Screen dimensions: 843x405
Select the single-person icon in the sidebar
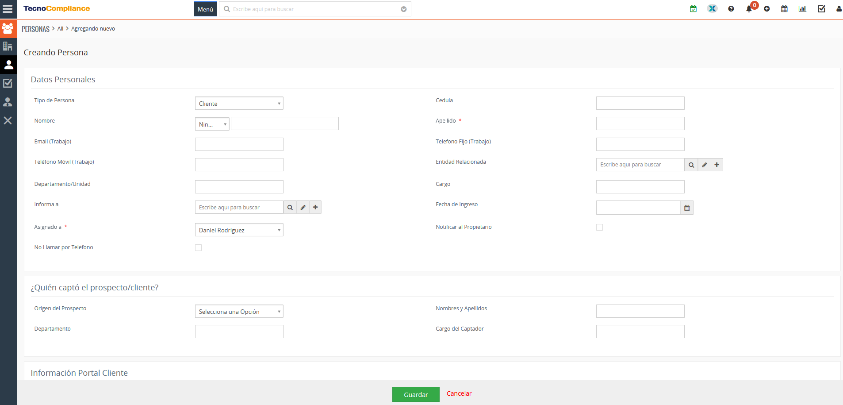click(x=8, y=65)
